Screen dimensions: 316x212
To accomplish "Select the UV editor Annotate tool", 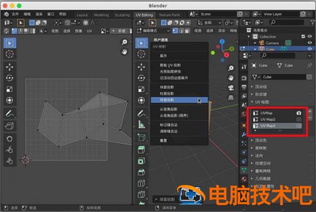I will point(10,113).
